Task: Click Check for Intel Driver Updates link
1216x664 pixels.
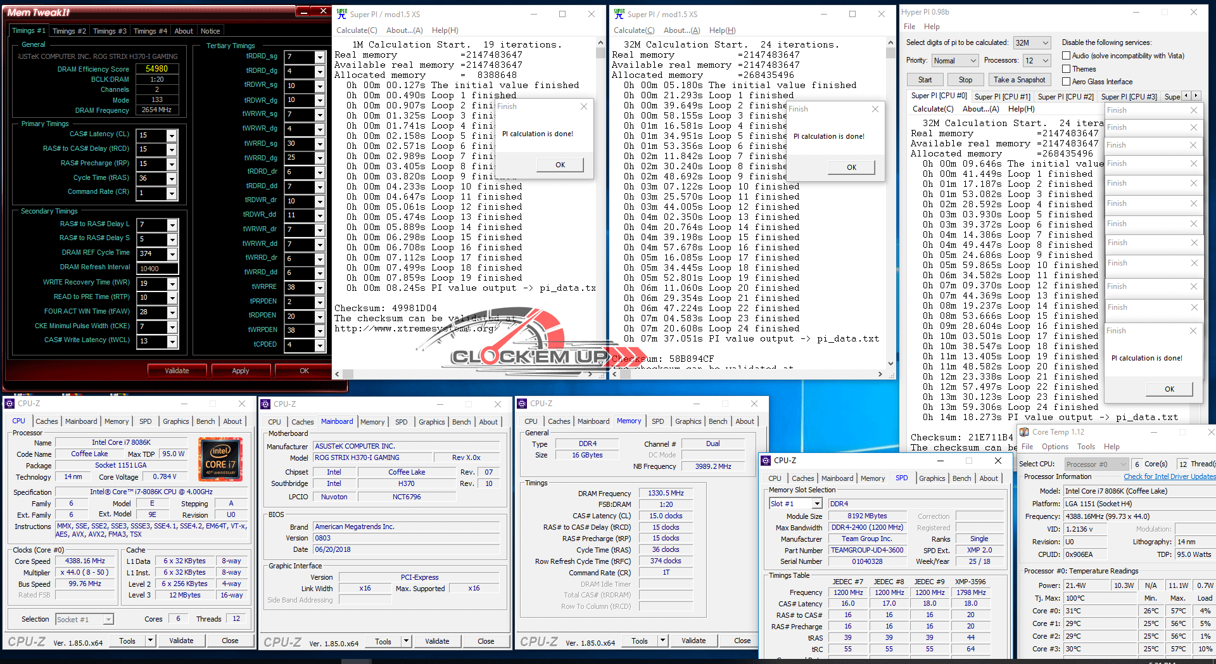Action: (1169, 476)
